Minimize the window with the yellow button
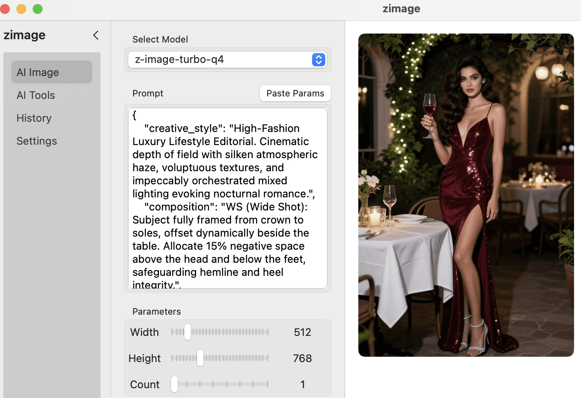This screenshot has height=398, width=581. [x=21, y=9]
